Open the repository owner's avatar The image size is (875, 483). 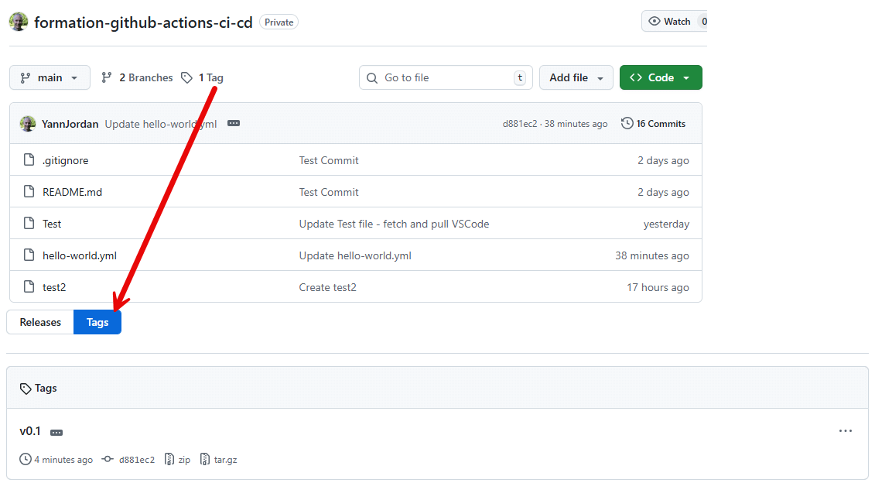click(18, 22)
